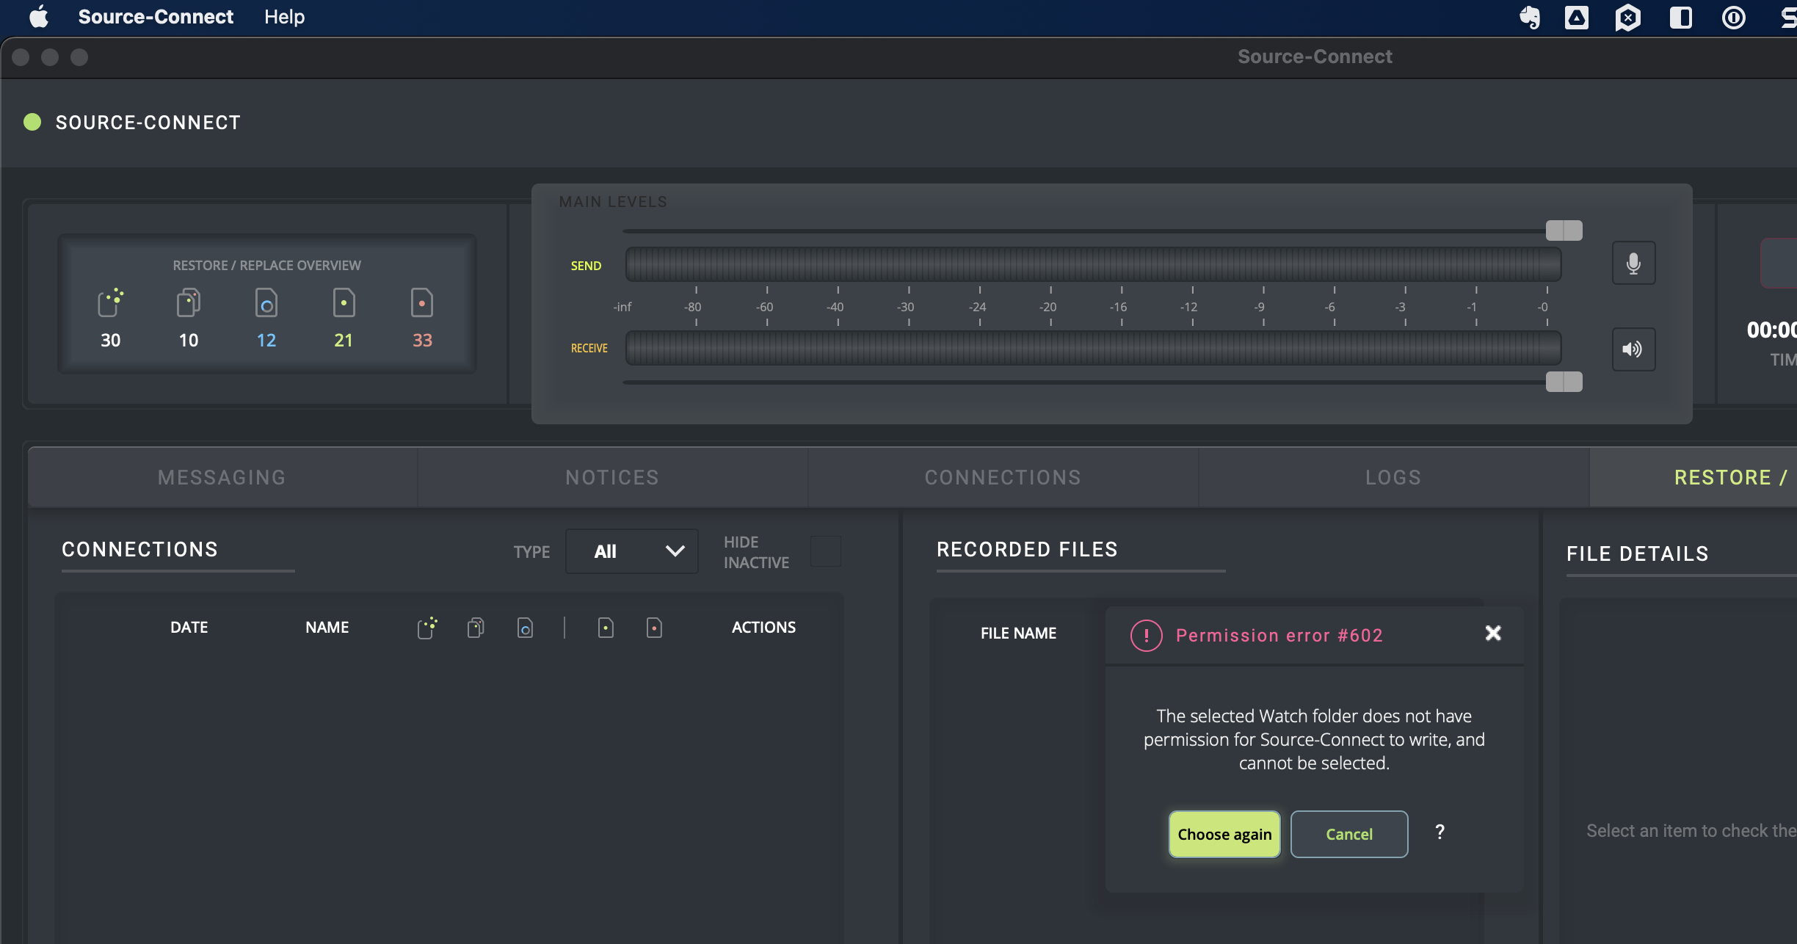
Task: Click the microphone mute icon beside SEND
Action: pyautogui.click(x=1633, y=264)
